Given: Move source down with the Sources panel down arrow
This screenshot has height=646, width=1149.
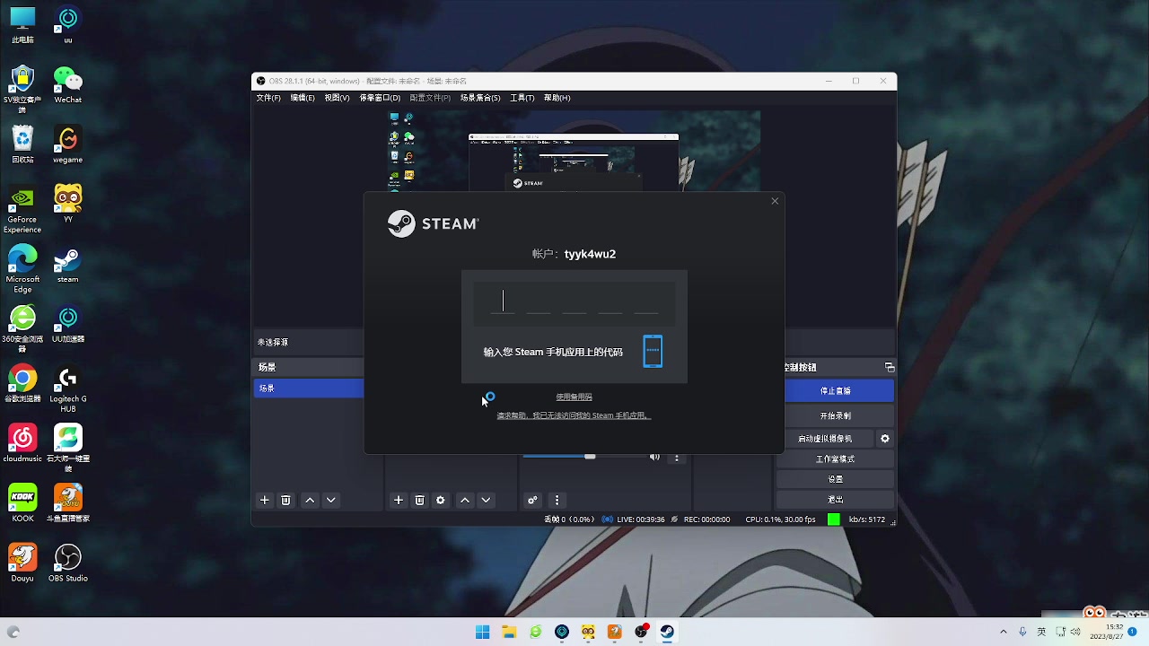Looking at the screenshot, I should click(x=487, y=500).
